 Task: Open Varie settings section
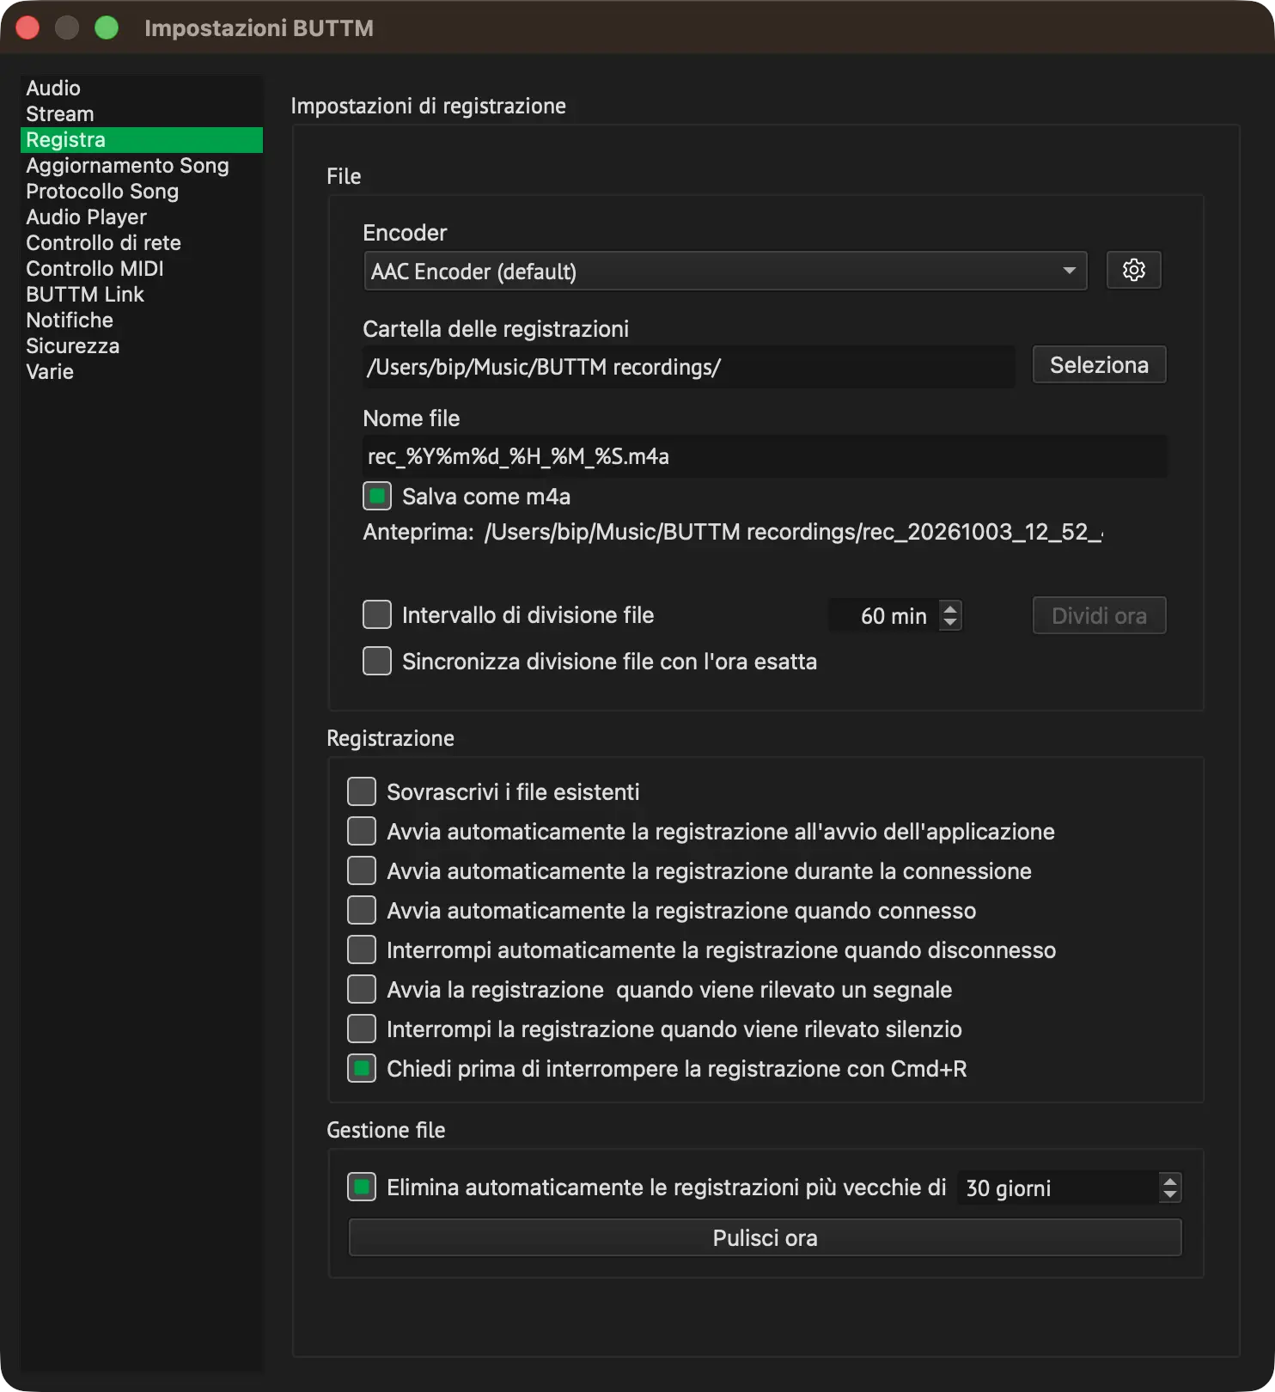[141, 372]
